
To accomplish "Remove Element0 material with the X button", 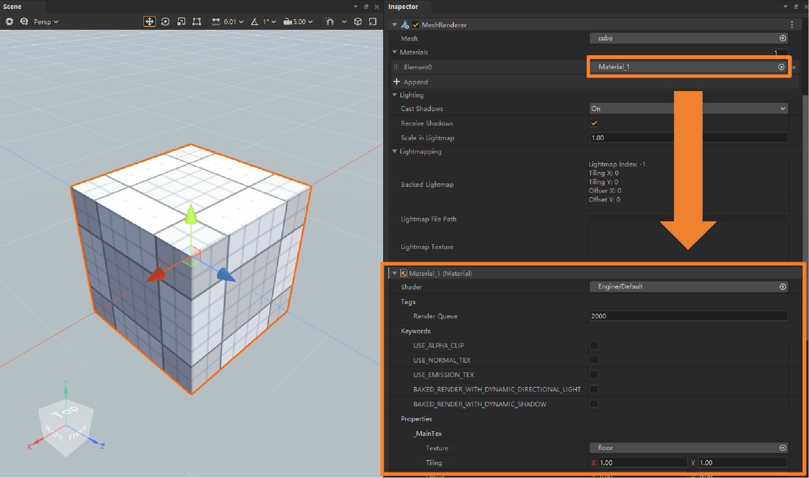I will click(794, 67).
